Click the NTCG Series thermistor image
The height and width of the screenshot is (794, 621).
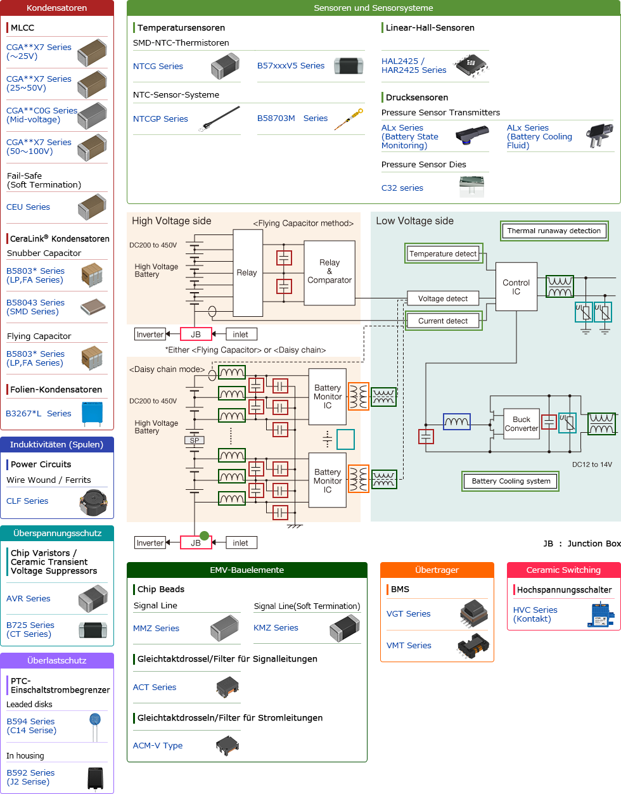pyautogui.click(x=225, y=66)
